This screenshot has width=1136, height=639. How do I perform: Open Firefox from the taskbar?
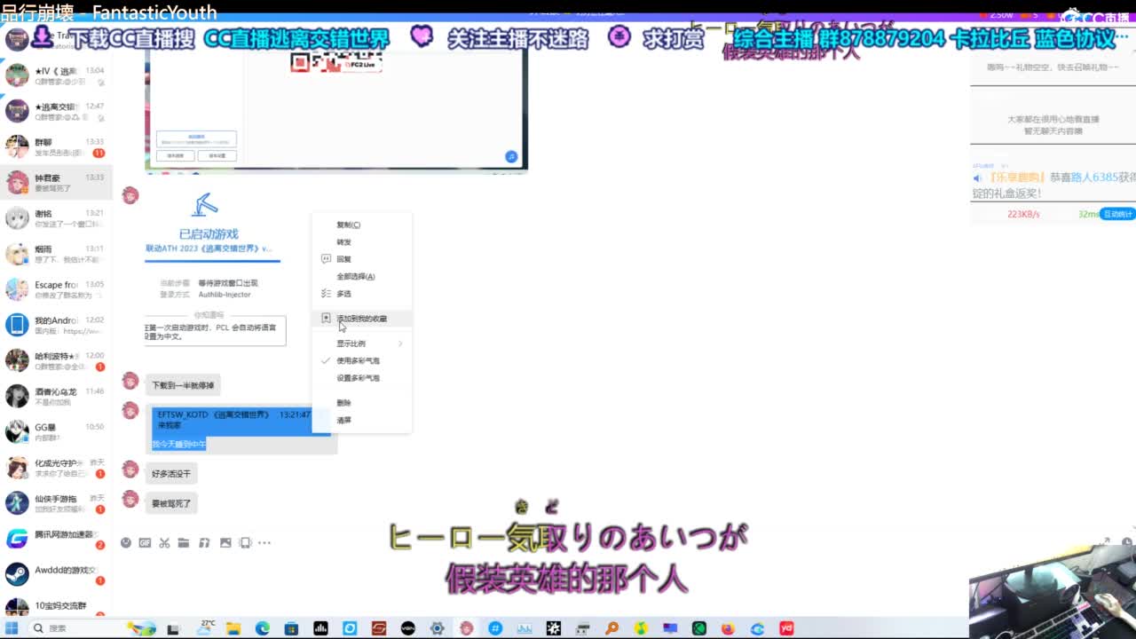point(728,628)
